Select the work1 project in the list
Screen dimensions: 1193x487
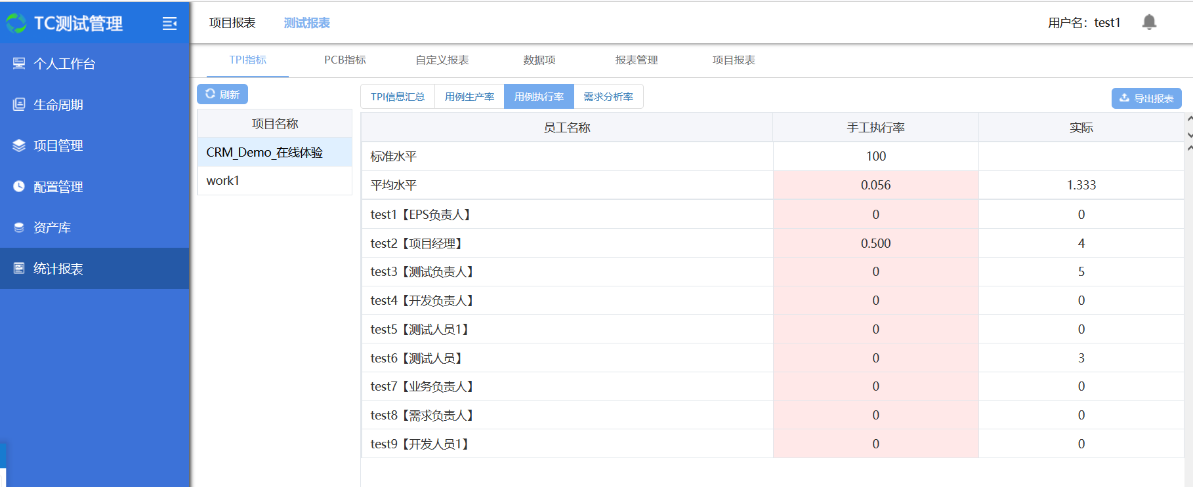pyautogui.click(x=223, y=180)
